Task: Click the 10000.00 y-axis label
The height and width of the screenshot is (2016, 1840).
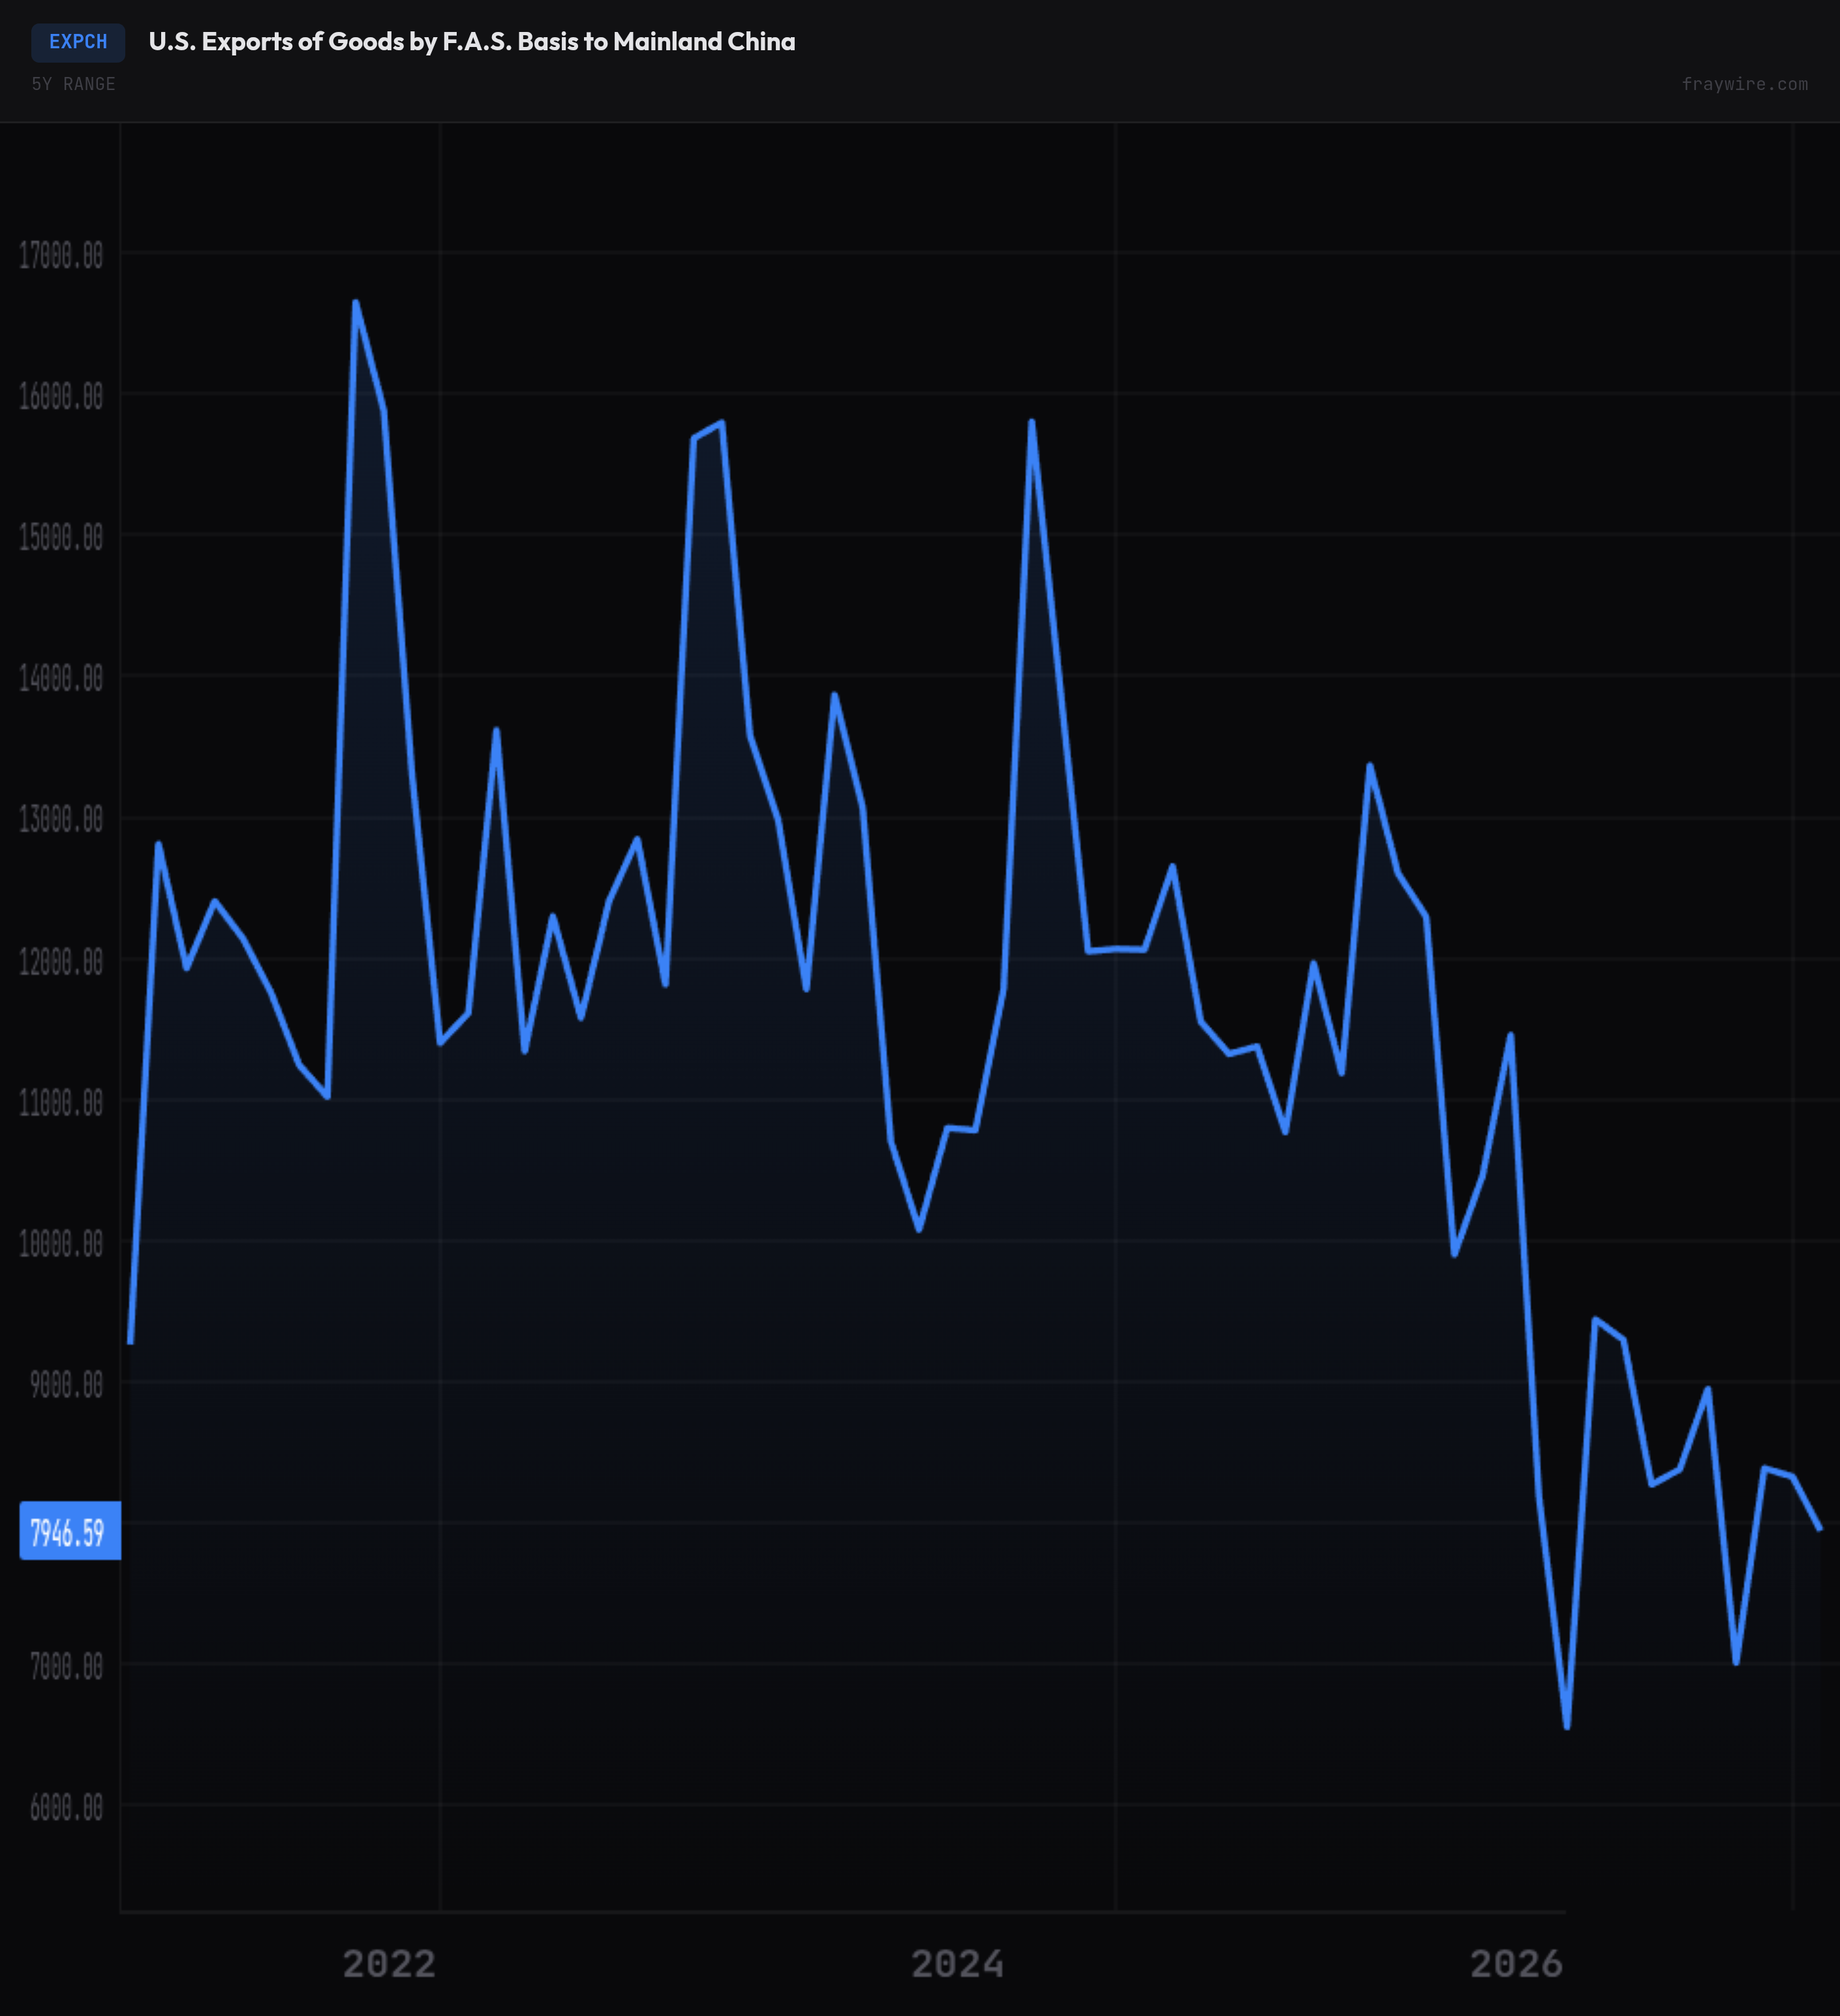Action: click(x=61, y=1244)
